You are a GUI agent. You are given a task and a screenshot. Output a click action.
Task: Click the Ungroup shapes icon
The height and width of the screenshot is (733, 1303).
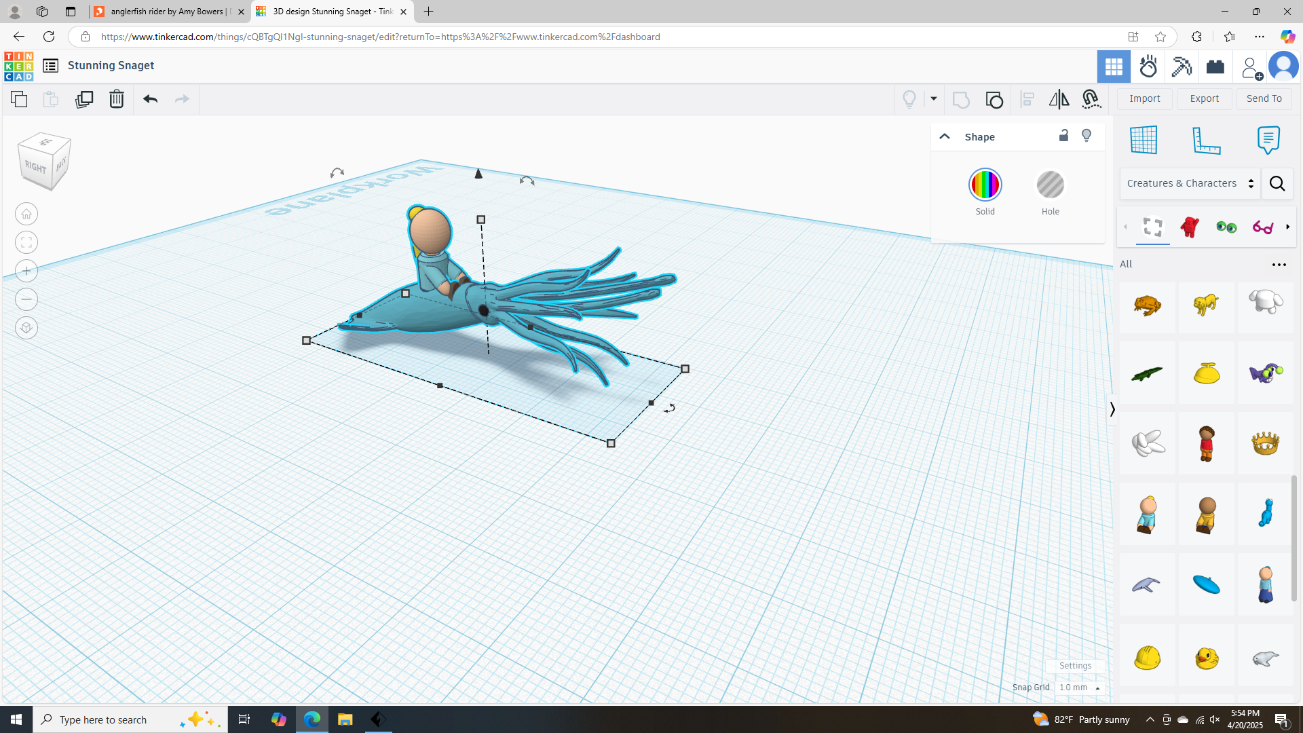(x=994, y=99)
